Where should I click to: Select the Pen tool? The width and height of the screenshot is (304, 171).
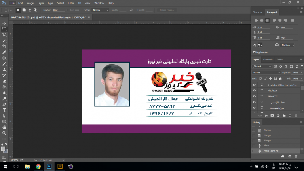4,104
